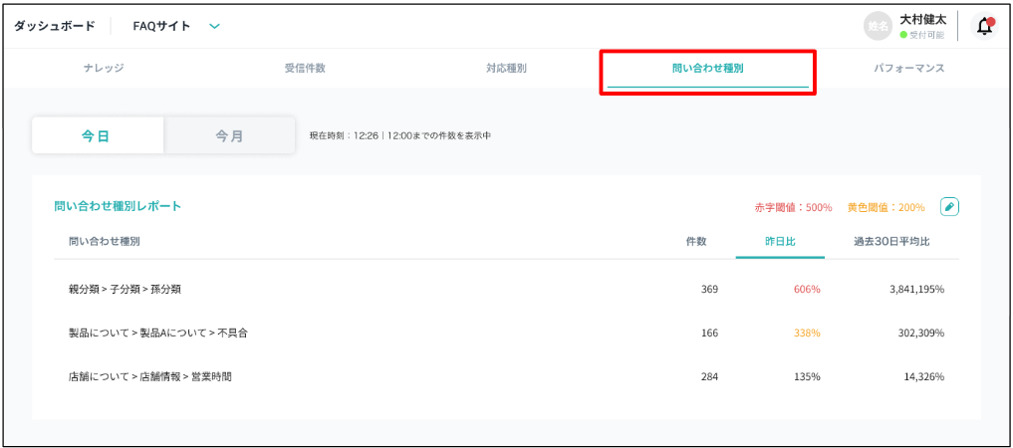Screen dimensions: 1013x448
Task: Click the user avatar circle
Action: [x=878, y=27]
